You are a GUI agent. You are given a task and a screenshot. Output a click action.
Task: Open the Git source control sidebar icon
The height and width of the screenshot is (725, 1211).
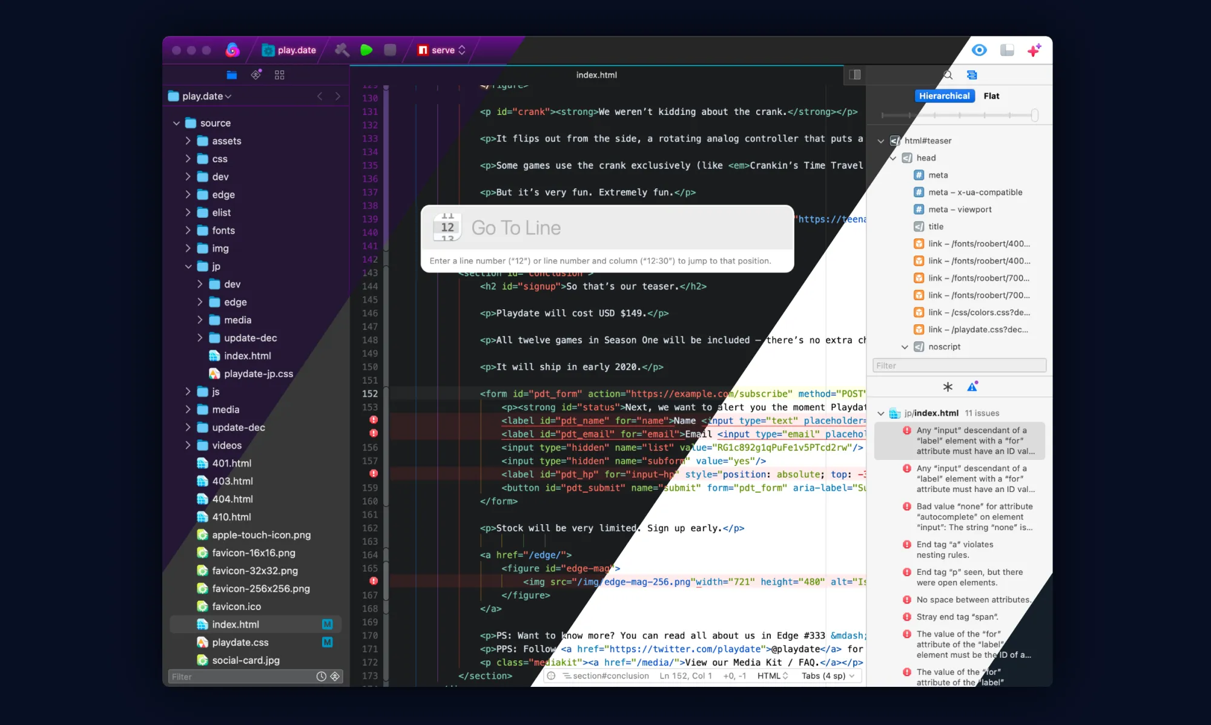tap(256, 75)
